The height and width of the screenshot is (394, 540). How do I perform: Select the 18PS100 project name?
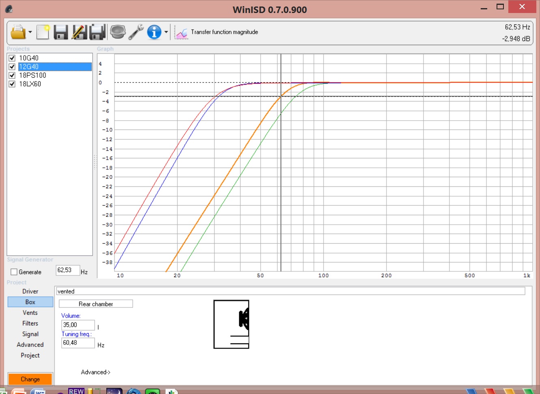(32, 76)
